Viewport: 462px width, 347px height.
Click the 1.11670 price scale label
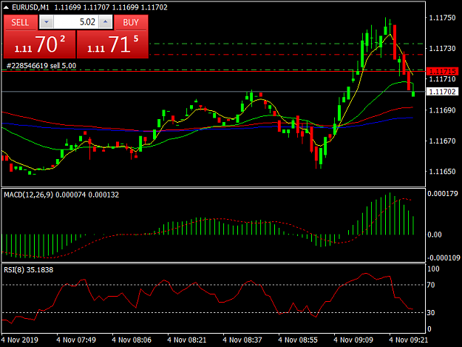pos(442,141)
